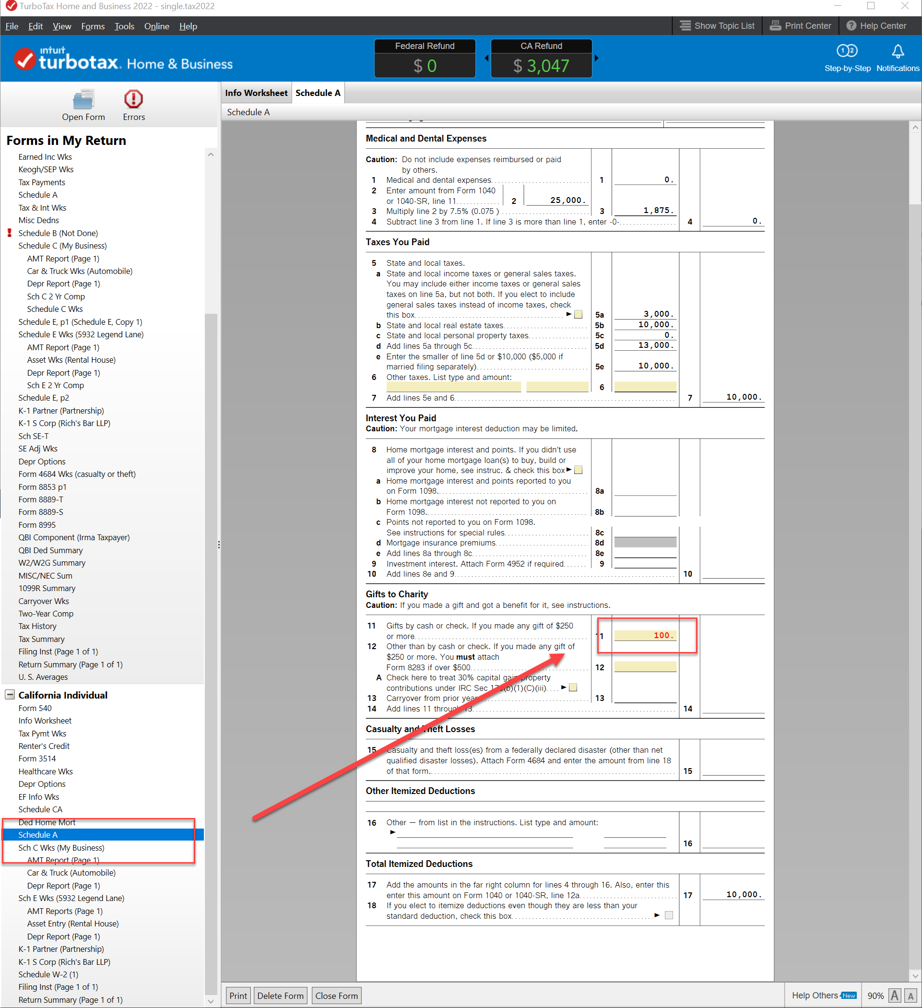Click the line 6 other taxes amount field
Viewport: 922px width, 1008px height.
[x=645, y=387]
